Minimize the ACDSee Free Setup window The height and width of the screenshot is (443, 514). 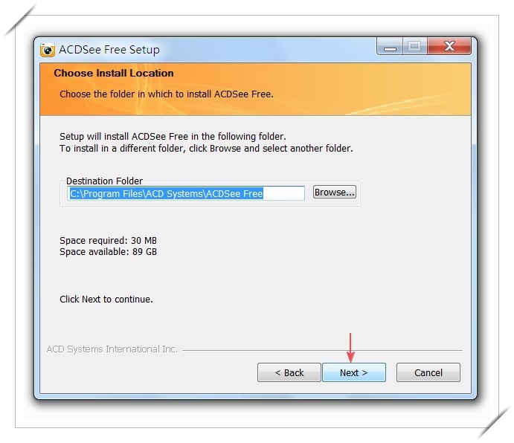tap(390, 46)
